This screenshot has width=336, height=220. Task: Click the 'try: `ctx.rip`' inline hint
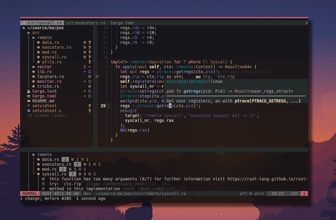tap(220, 77)
